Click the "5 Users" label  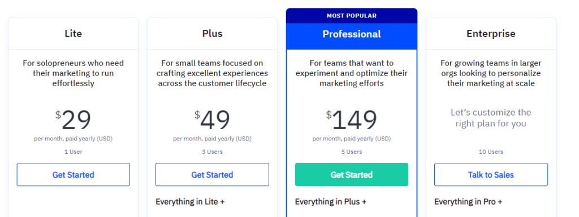click(x=352, y=152)
